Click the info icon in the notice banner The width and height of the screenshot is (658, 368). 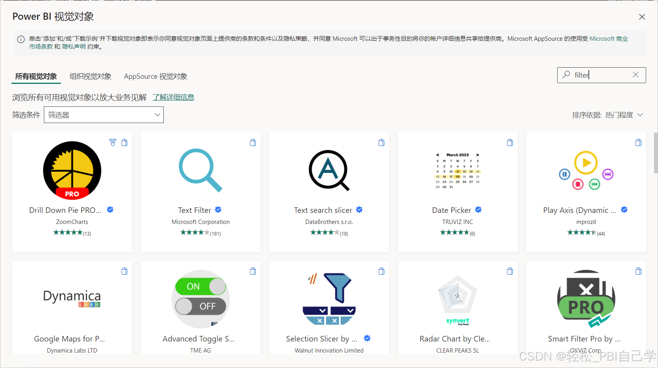coord(21,39)
